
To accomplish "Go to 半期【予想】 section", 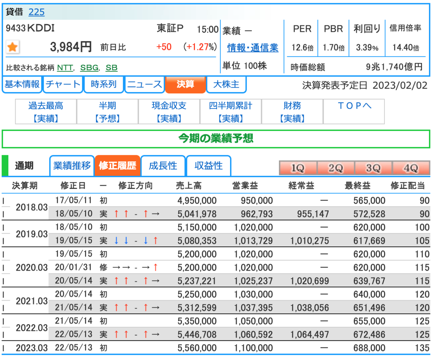I will tap(107, 112).
